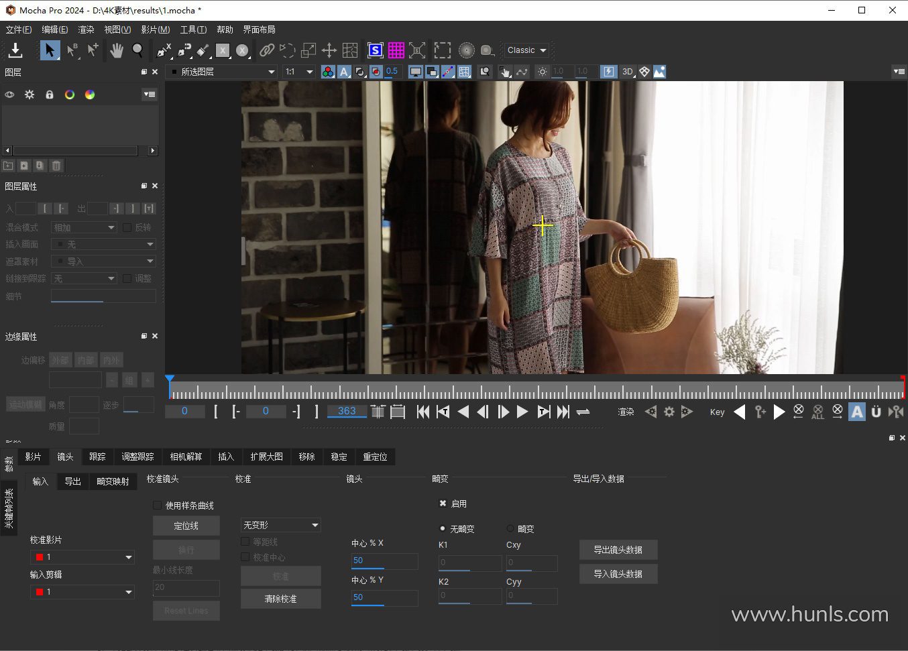The height and width of the screenshot is (651, 908).
Task: Expand the 无变形 dropdown
Action: pyautogui.click(x=280, y=525)
